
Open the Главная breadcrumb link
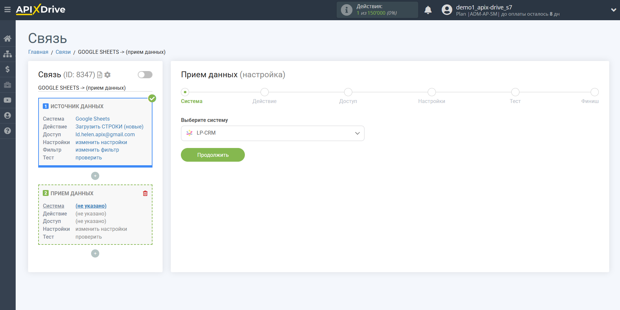click(x=38, y=52)
